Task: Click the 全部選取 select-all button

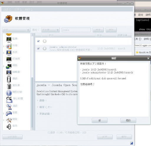Action: 12,137
